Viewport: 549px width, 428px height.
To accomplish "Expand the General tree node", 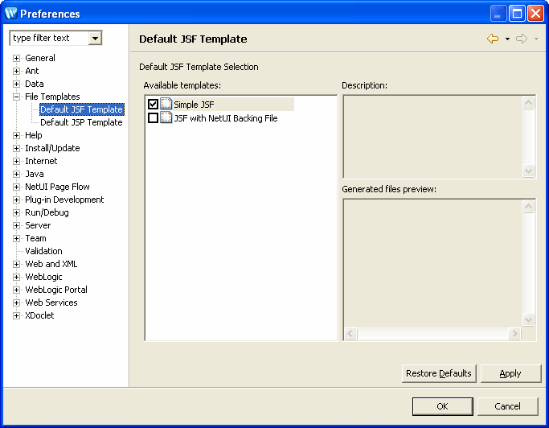I will pos(16,58).
